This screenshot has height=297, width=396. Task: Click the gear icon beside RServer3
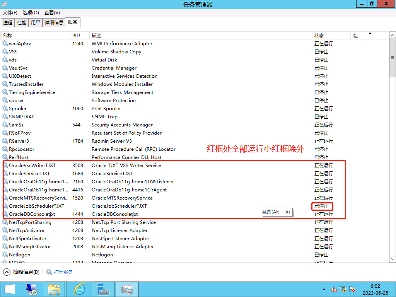(5, 141)
